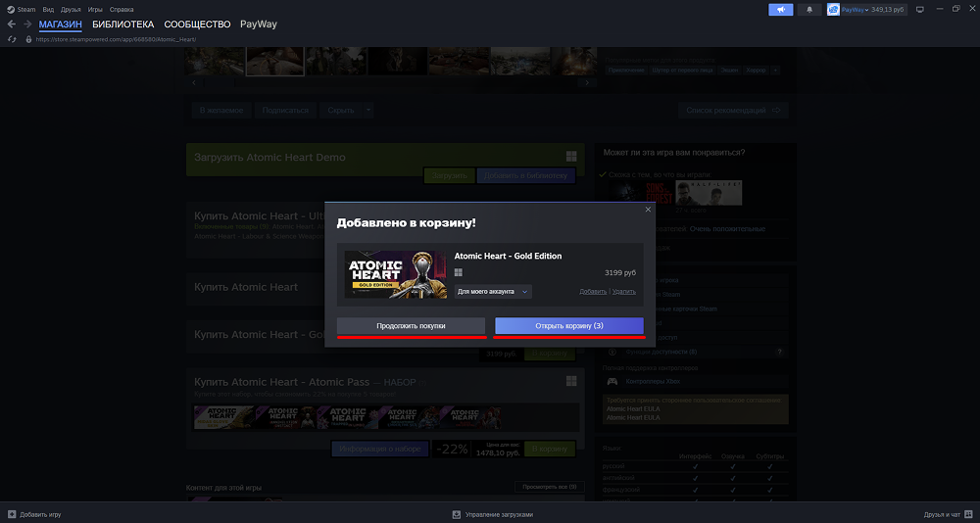Add Atomic Pass bundle with В корзину
The width and height of the screenshot is (980, 523).
point(550,449)
